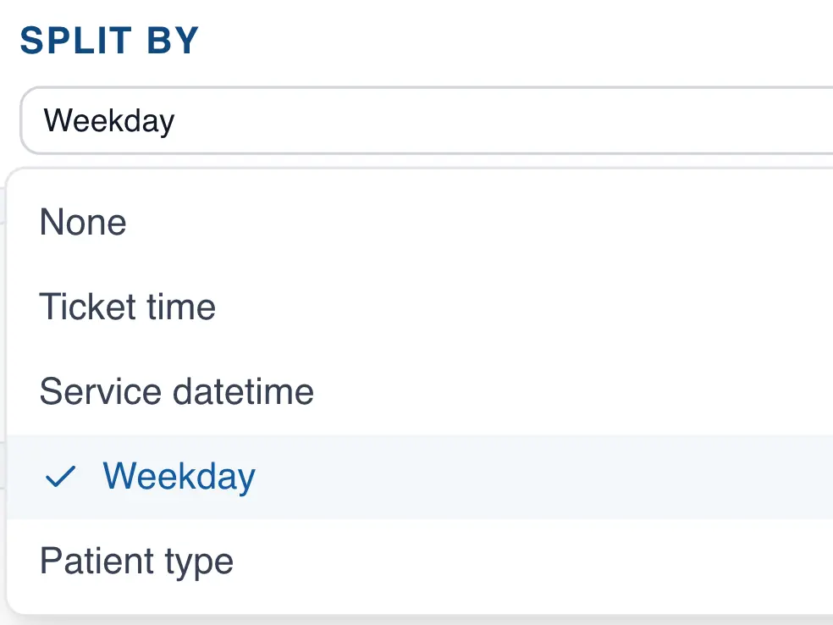833x625 pixels.
Task: Click the currently selected Weekday entry
Action: point(179,476)
